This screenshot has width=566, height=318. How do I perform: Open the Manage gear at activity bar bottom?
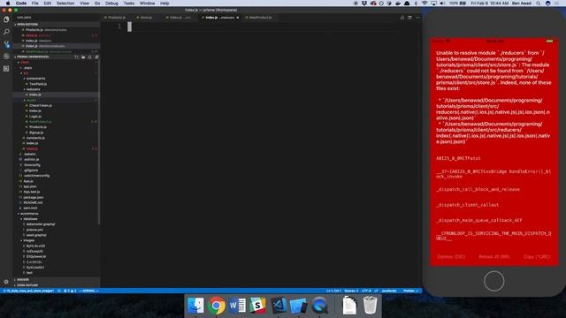[6, 282]
